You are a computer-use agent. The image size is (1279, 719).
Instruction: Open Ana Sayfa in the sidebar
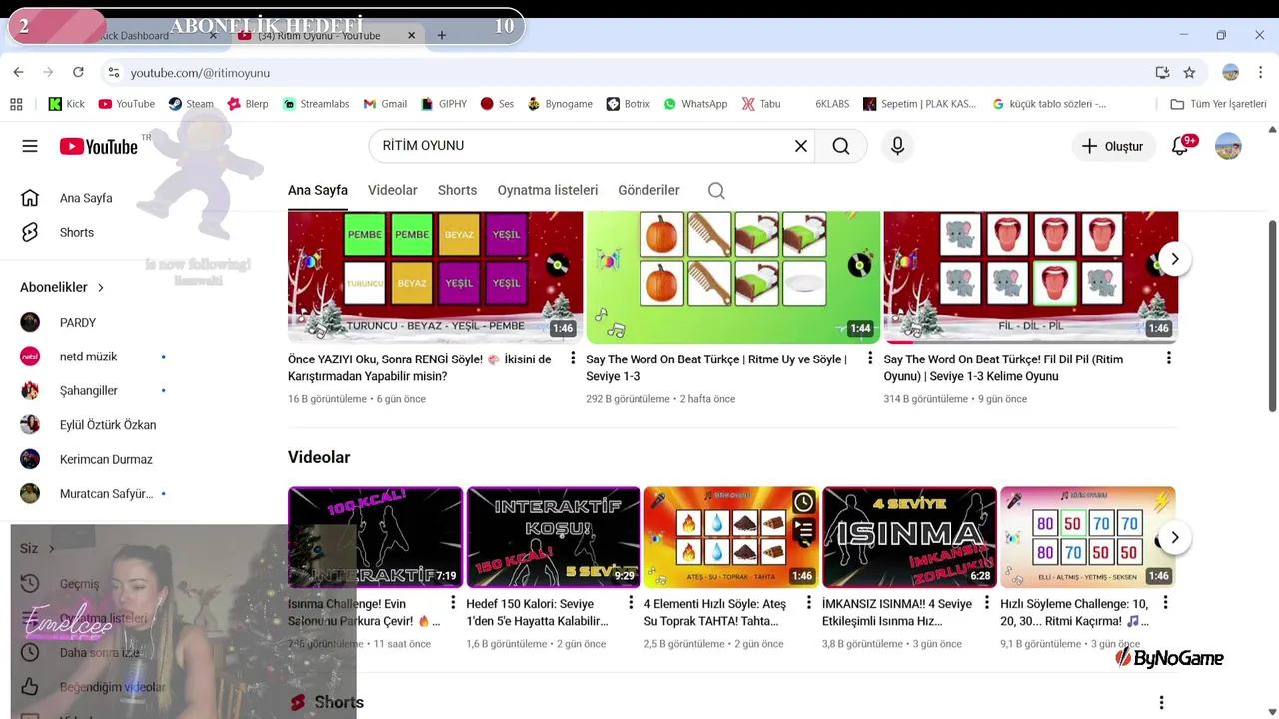[x=86, y=198]
